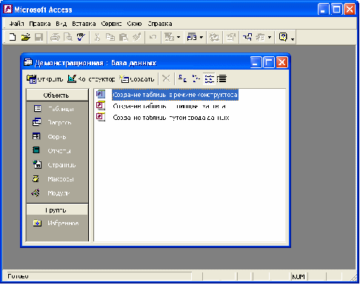Image resolution: width=360 pixels, height=285 pixels.
Task: Open the Microsoft Access Help icon
Action: (x=283, y=37)
